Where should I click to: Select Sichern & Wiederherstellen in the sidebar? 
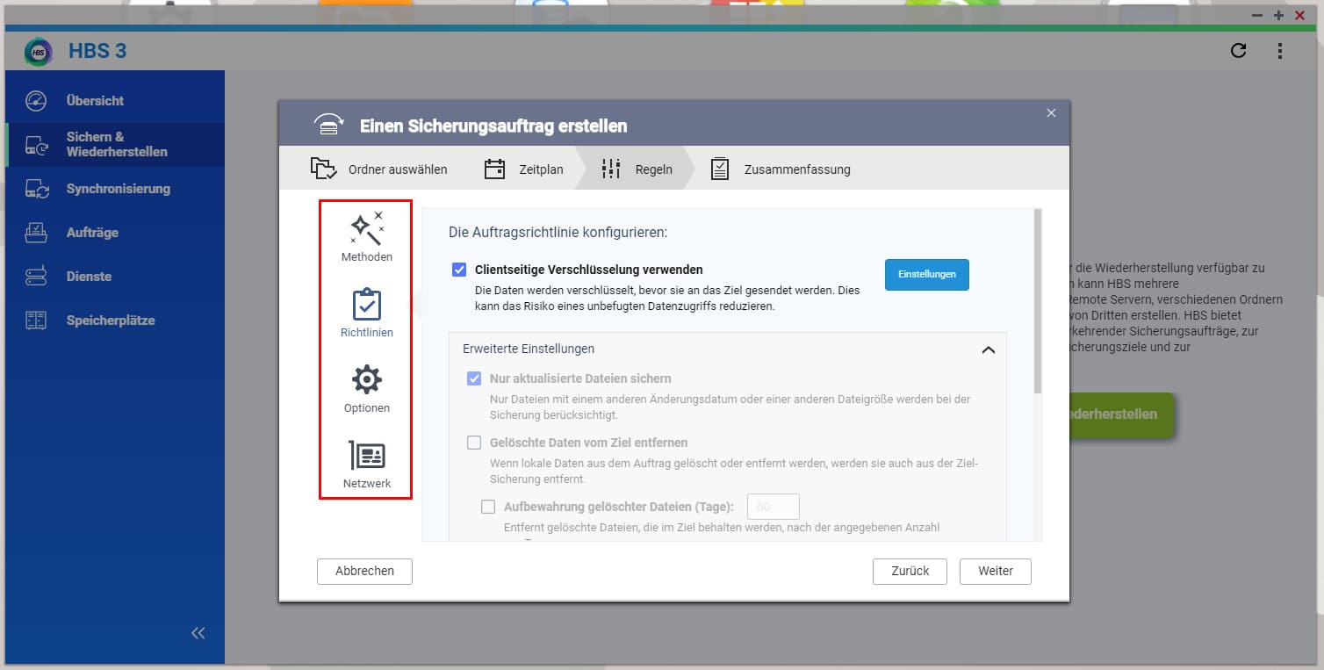tap(115, 145)
